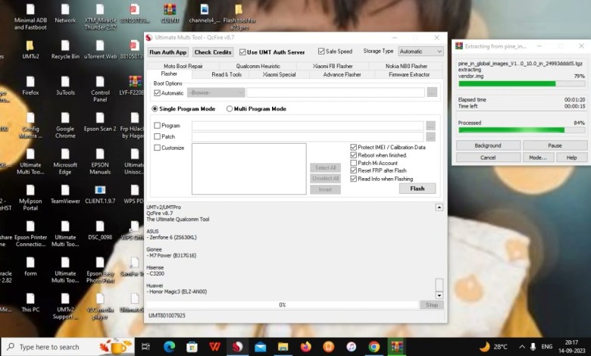Click the Run Auth App button
The width and height of the screenshot is (591, 356).
point(168,52)
